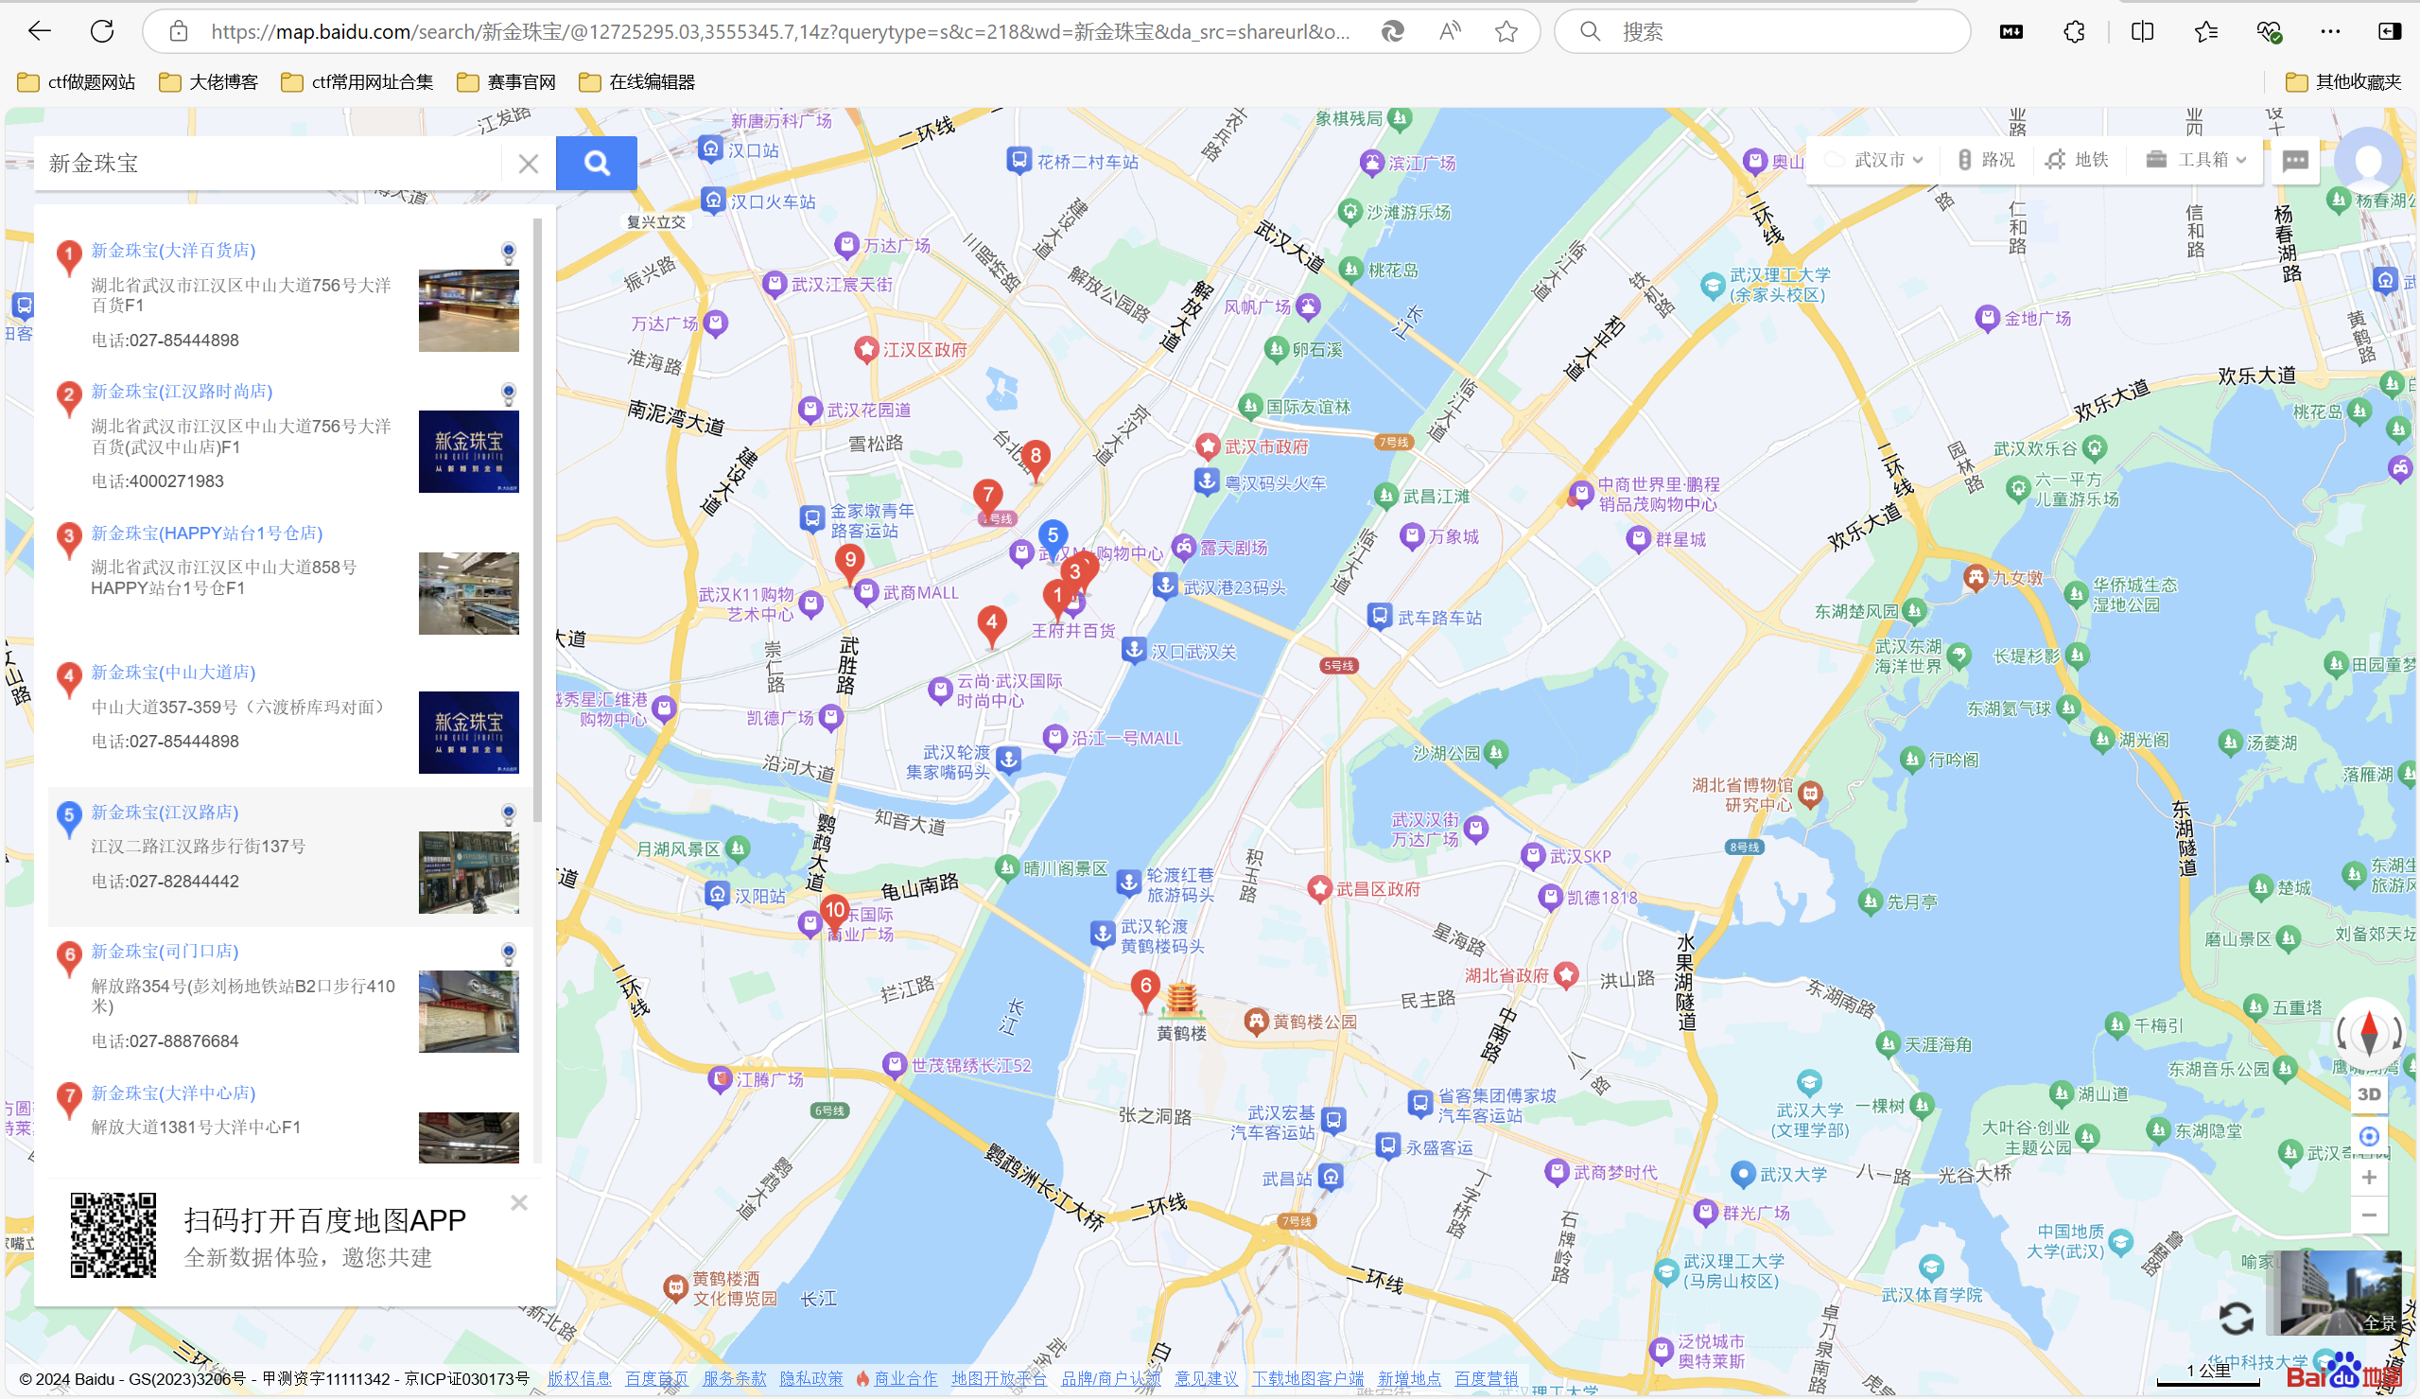
Task: Open the read aloud icon
Action: click(1450, 32)
